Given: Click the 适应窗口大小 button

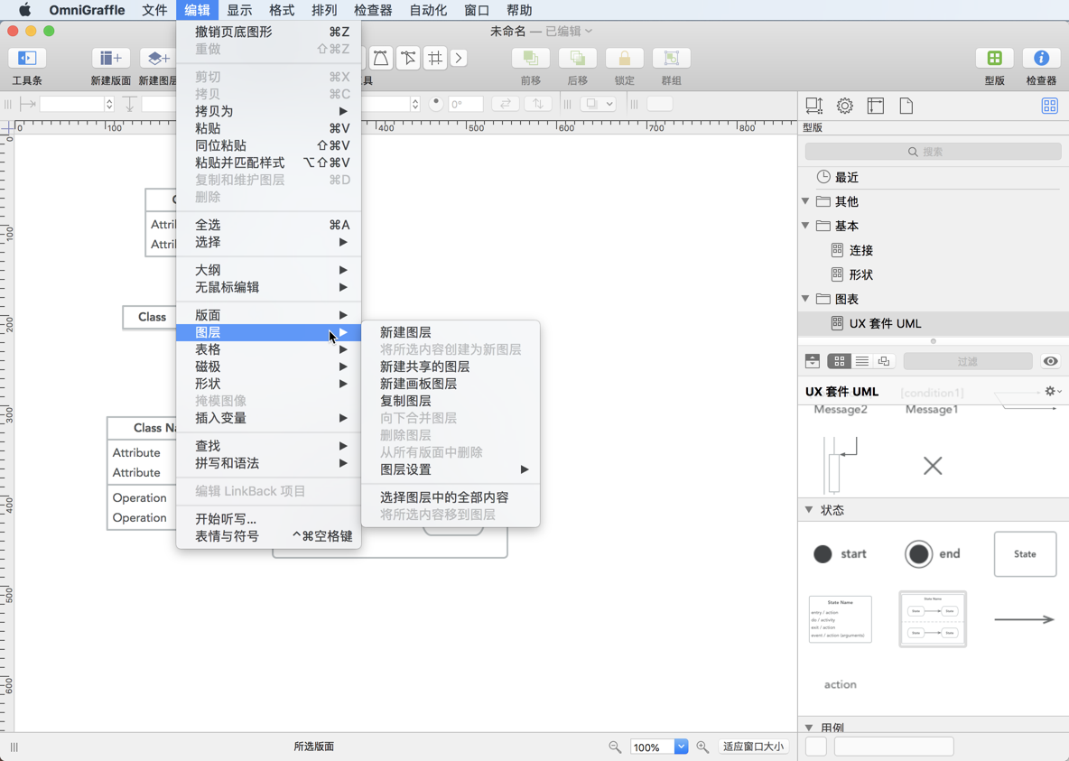Looking at the screenshot, I should pos(754,747).
